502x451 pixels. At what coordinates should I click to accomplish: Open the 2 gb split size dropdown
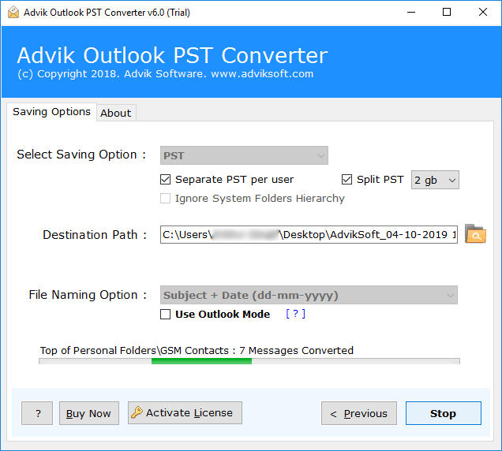(435, 180)
